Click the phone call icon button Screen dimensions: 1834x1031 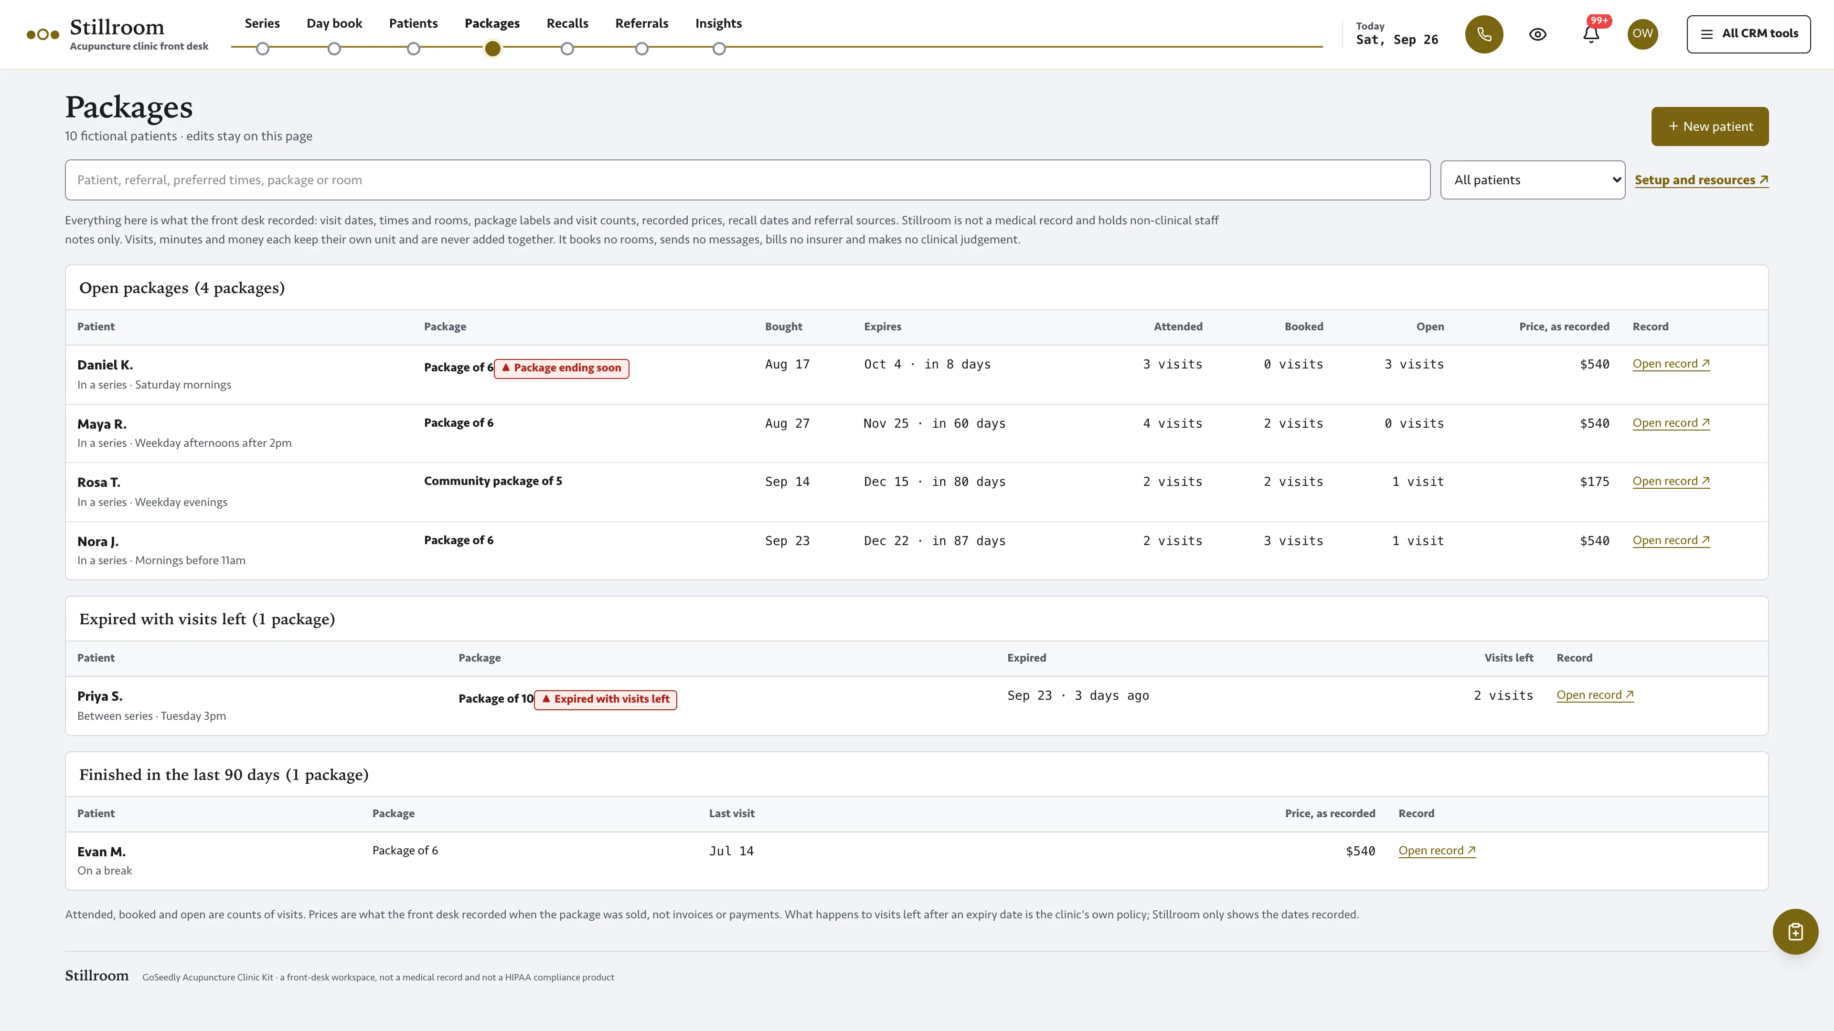pos(1484,34)
